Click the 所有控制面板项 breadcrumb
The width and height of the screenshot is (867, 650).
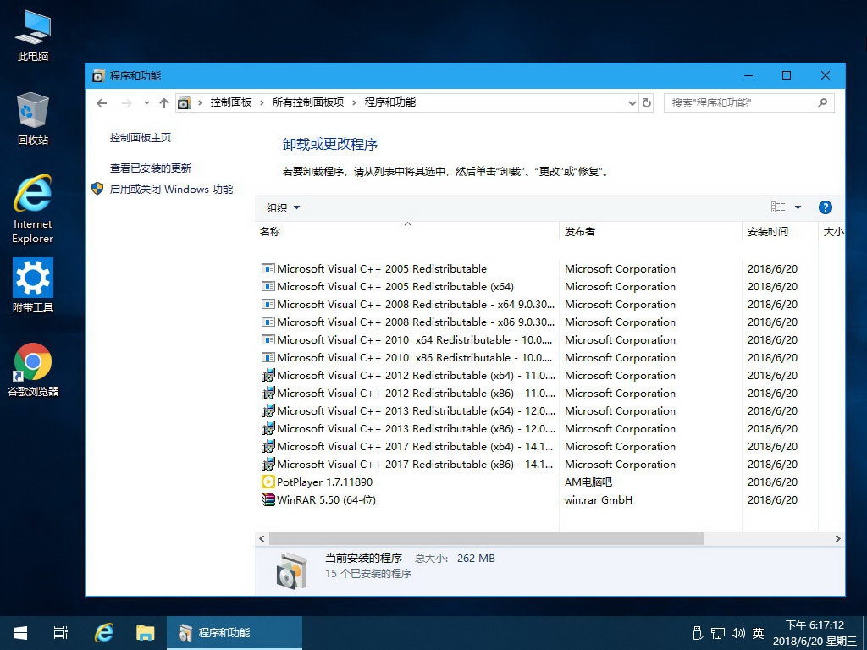308,102
